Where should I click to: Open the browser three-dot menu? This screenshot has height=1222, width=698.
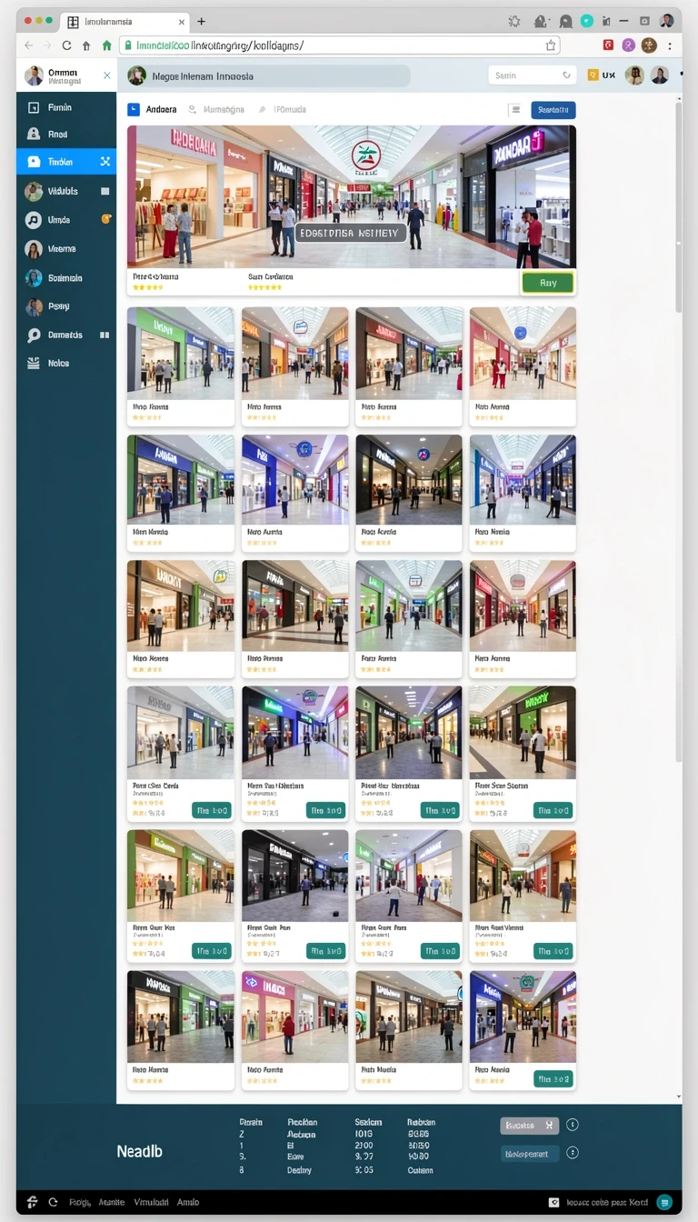[670, 45]
